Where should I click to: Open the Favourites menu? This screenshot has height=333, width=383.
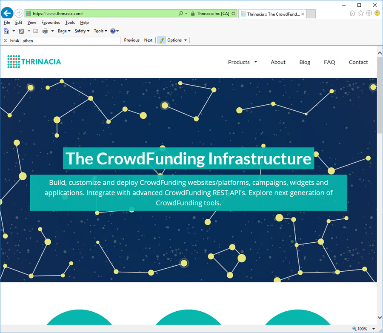pyautogui.click(x=51, y=23)
